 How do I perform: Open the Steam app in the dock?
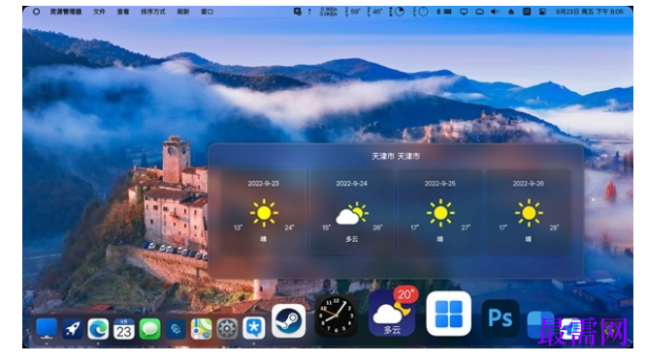(289, 321)
